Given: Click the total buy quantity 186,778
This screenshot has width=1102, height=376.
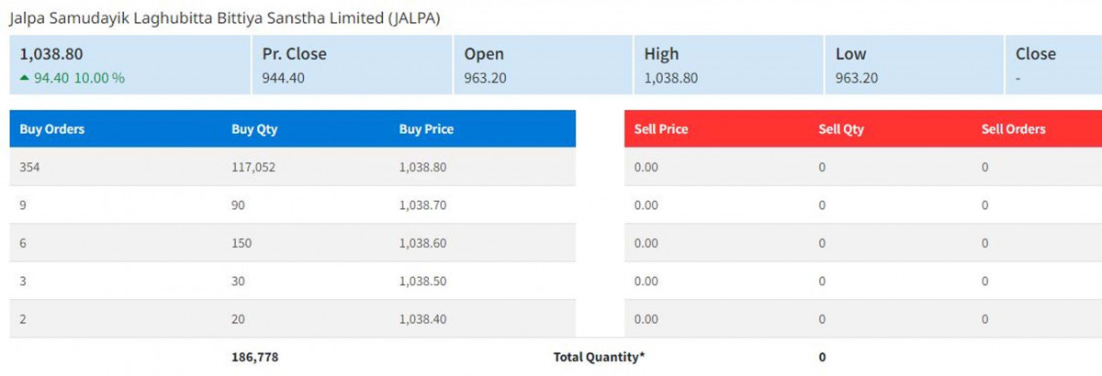Looking at the screenshot, I should tap(253, 357).
